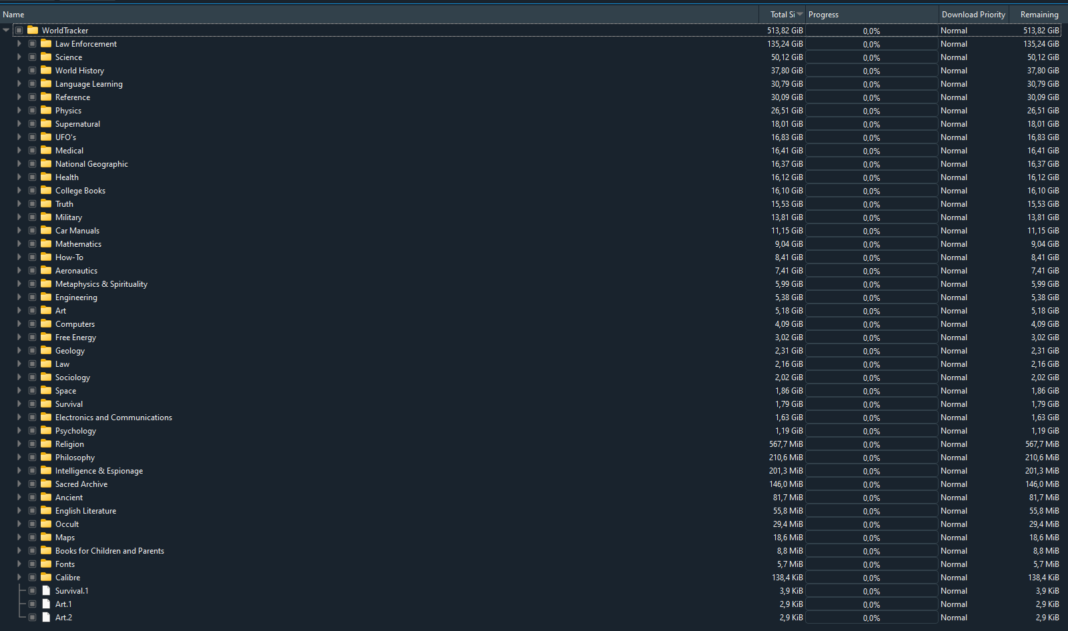The width and height of the screenshot is (1068, 631).
Task: Click the progress bar for Language Learning
Action: click(871, 84)
